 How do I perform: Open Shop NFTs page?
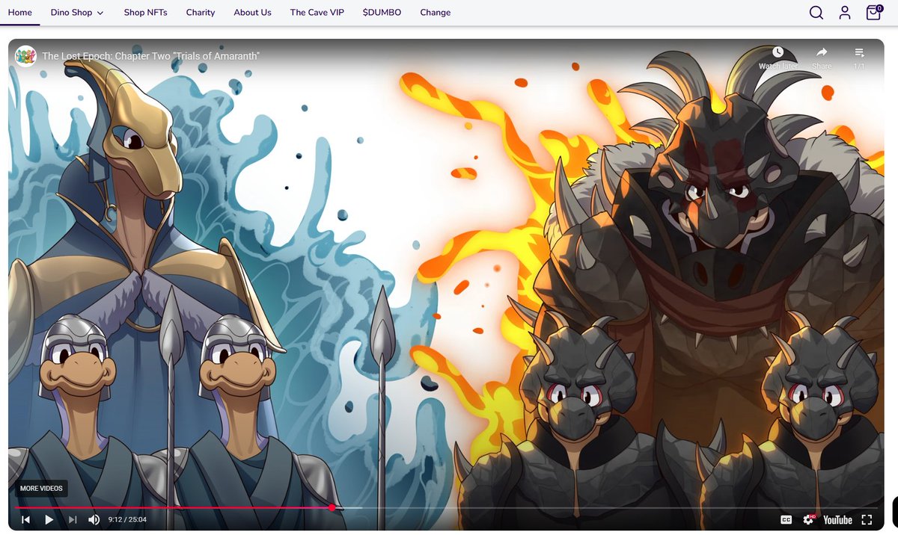(x=146, y=13)
